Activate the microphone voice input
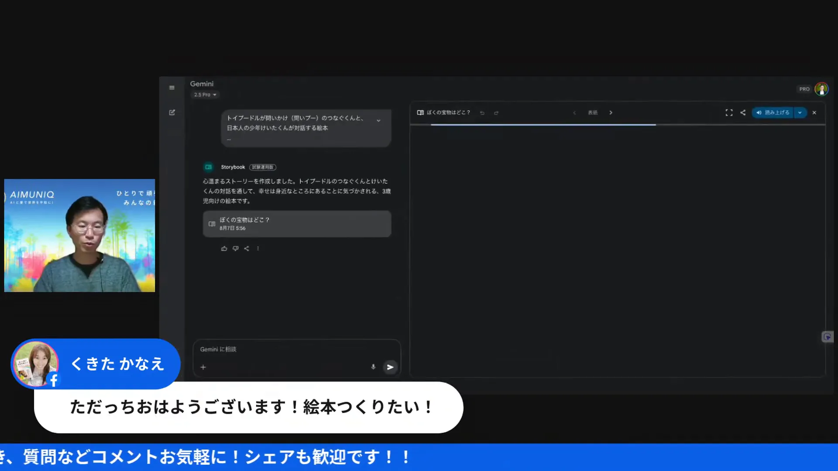This screenshot has width=838, height=471. [x=373, y=367]
